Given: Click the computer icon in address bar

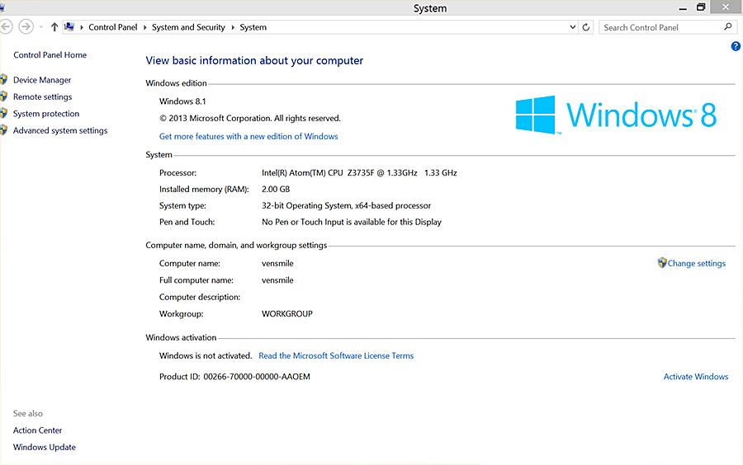Looking at the screenshot, I should [x=69, y=27].
